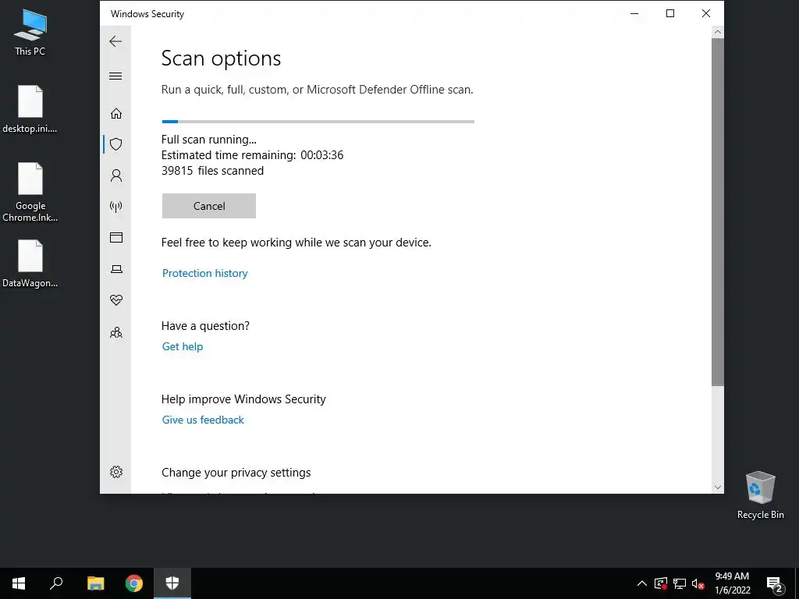Click "Estimated time remaining: 00:03:36" text
This screenshot has height=599, width=799.
252,155
